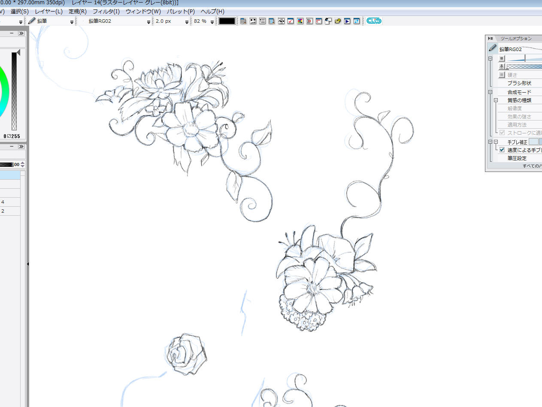Click the black foreground color swatch
The height and width of the screenshot is (407, 542).
227,21
